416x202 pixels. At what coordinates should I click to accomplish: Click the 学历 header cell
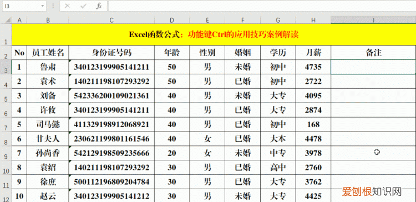pyautogui.click(x=278, y=53)
